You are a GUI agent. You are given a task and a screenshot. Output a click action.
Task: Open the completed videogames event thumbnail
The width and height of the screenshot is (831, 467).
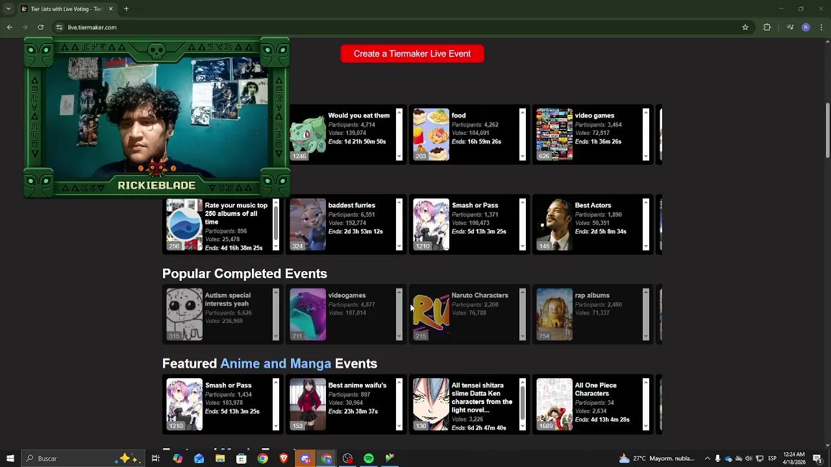[x=308, y=315]
